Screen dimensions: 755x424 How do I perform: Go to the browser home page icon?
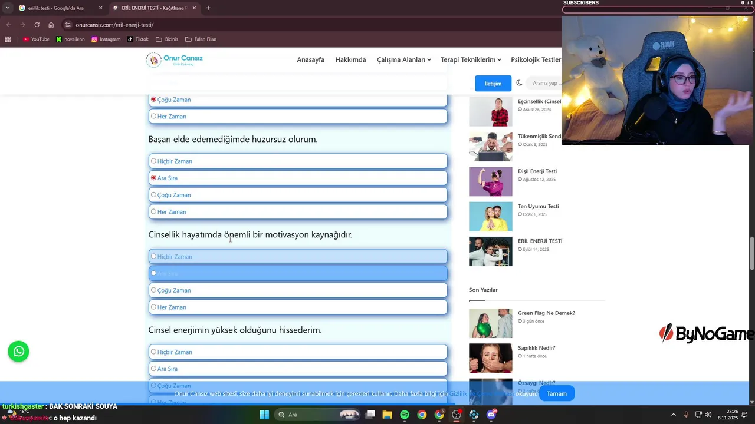click(x=51, y=25)
